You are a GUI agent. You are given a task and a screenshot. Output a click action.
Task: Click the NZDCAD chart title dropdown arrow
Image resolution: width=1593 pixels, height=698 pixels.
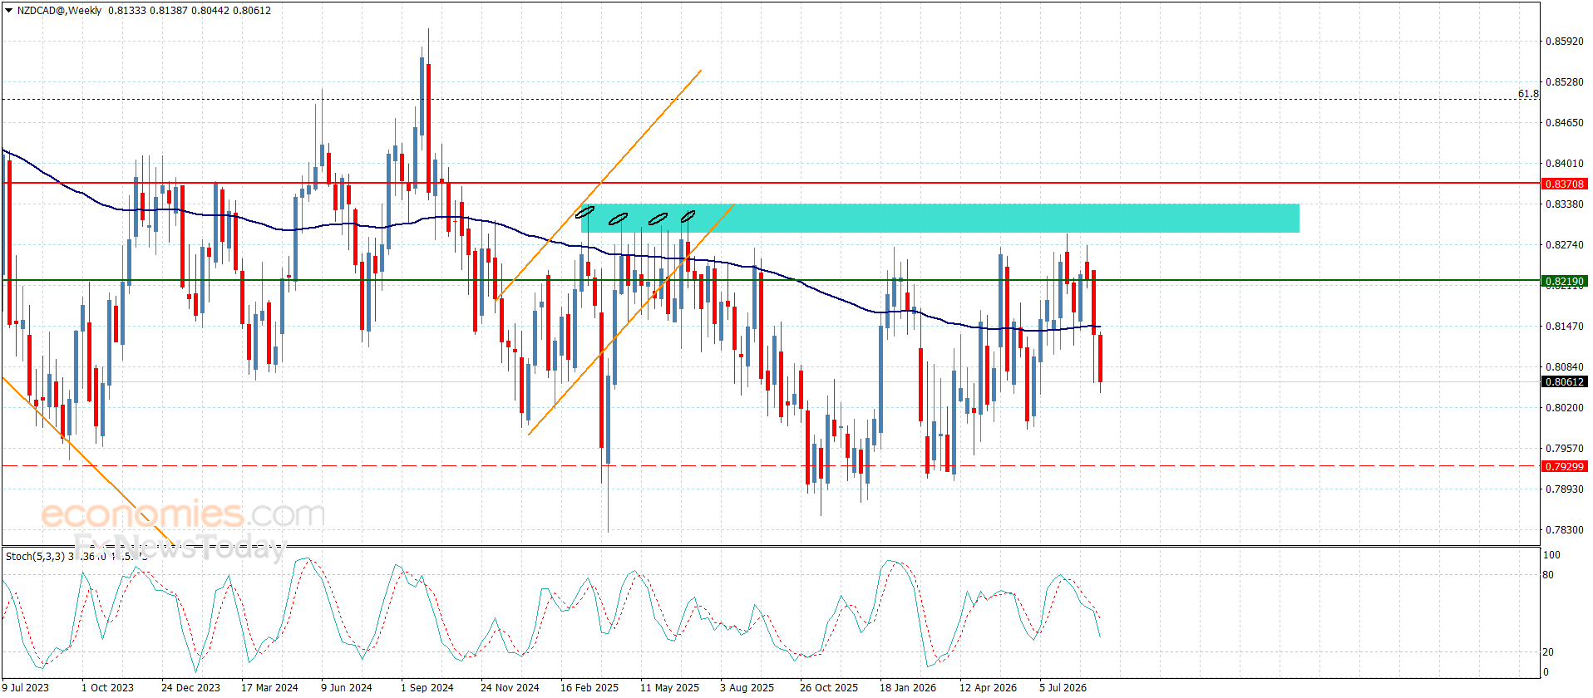pyautogui.click(x=9, y=11)
